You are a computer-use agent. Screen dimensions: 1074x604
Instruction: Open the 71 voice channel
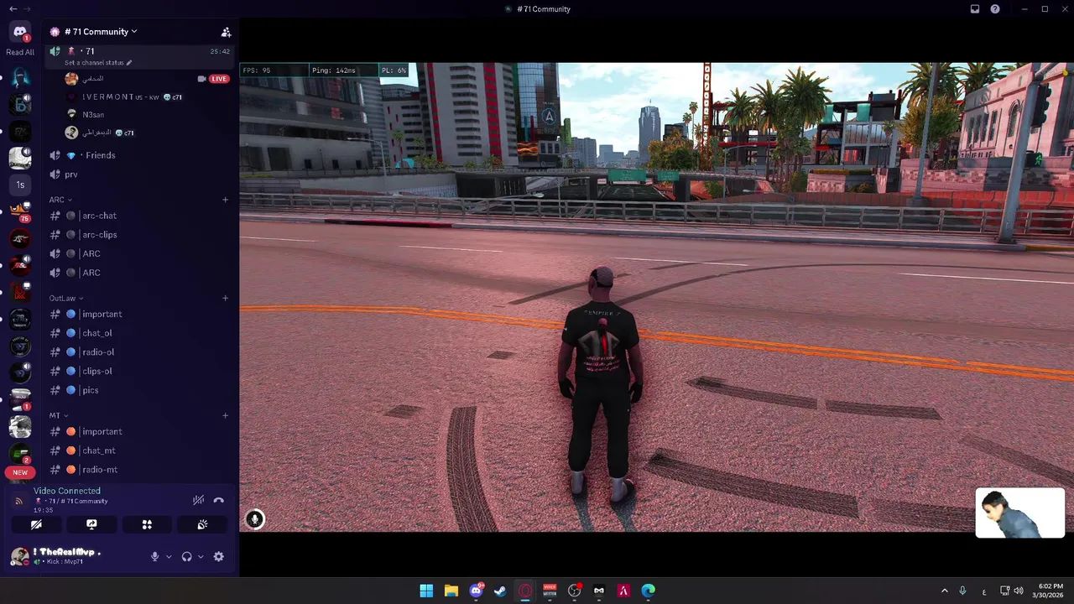pyautogui.click(x=138, y=51)
